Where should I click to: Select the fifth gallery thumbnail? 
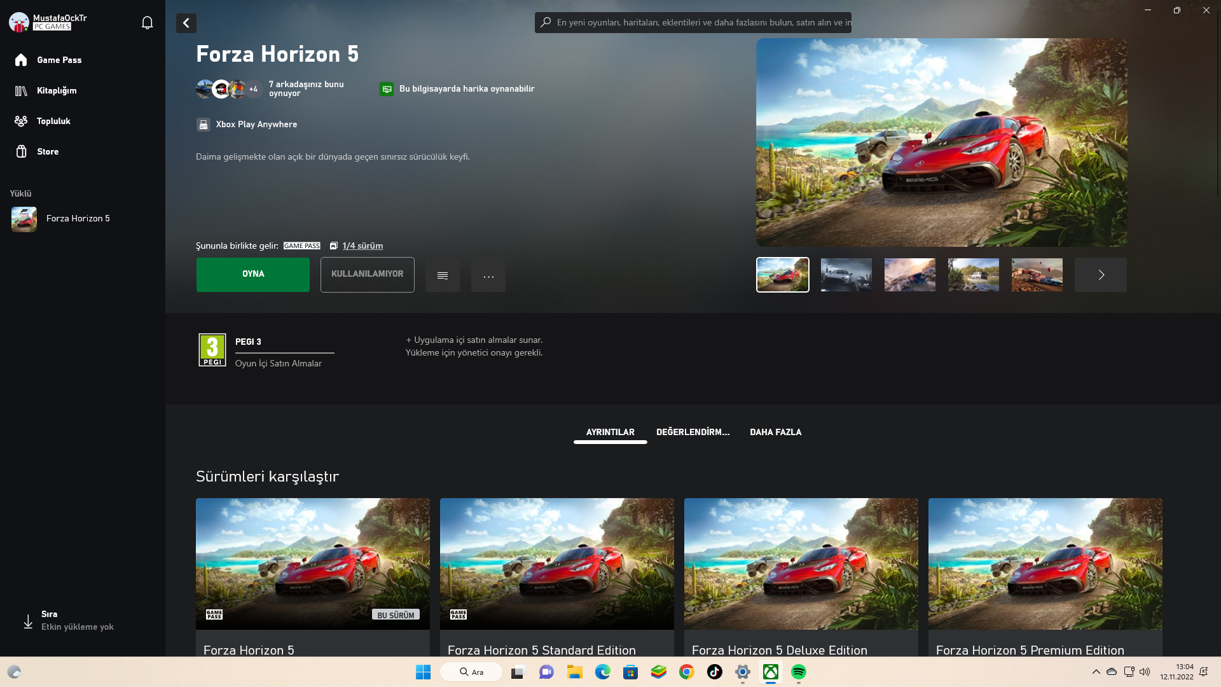tap(1037, 275)
